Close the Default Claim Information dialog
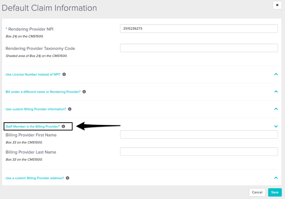 277,5
